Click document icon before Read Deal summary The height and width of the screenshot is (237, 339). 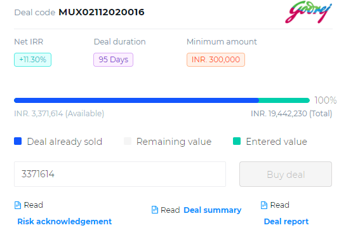tap(155, 210)
